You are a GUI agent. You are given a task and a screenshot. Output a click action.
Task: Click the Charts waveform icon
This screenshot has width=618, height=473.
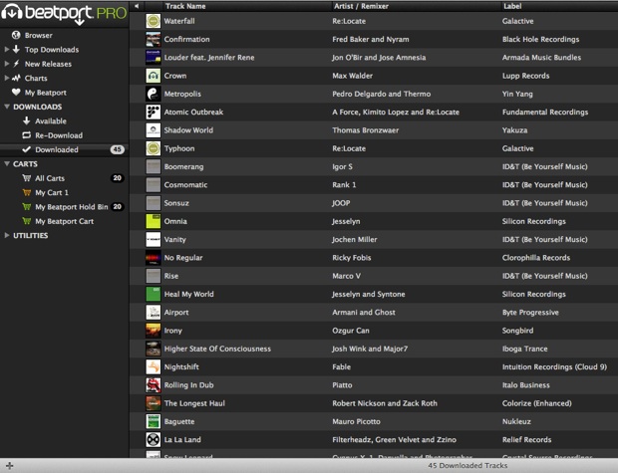[x=16, y=78]
